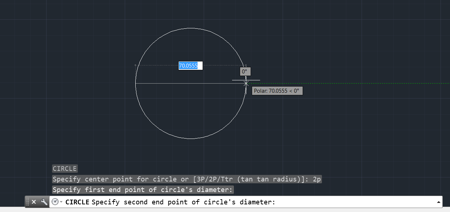Click the recent commands icon
This screenshot has width=450, height=212.
click(x=55, y=202)
